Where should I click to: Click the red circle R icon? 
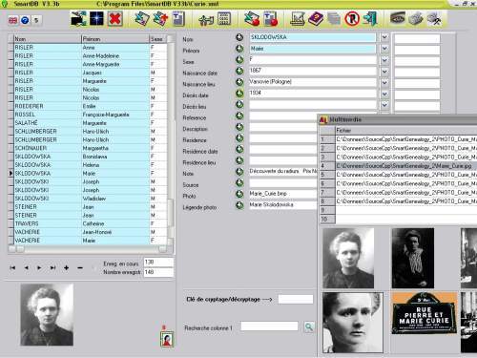[352, 19]
